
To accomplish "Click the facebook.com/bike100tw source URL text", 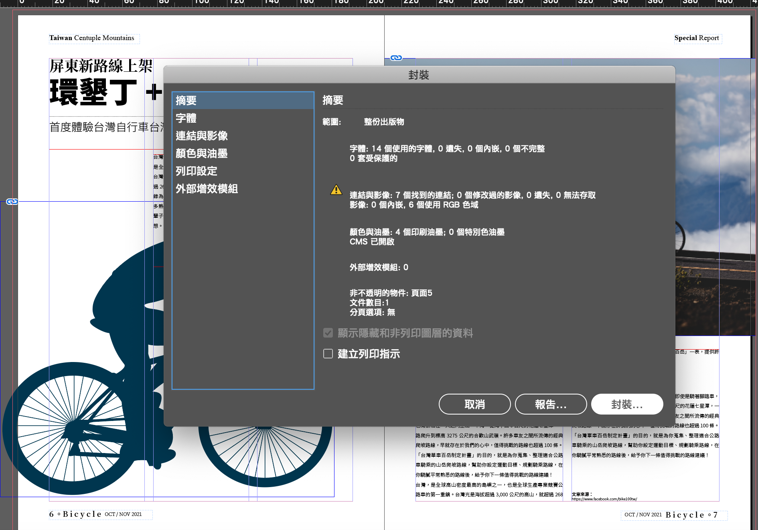I will click(604, 499).
